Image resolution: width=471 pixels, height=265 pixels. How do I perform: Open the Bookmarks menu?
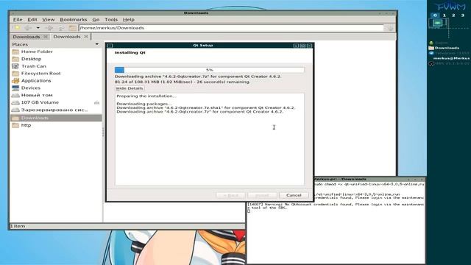point(74,20)
